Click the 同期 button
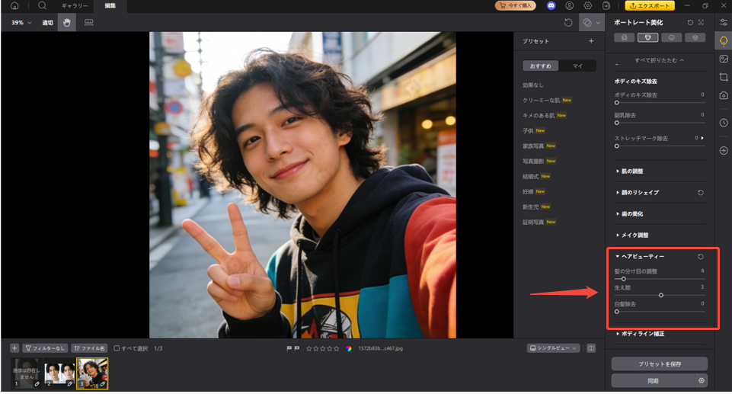The height and width of the screenshot is (394, 732). tap(653, 381)
